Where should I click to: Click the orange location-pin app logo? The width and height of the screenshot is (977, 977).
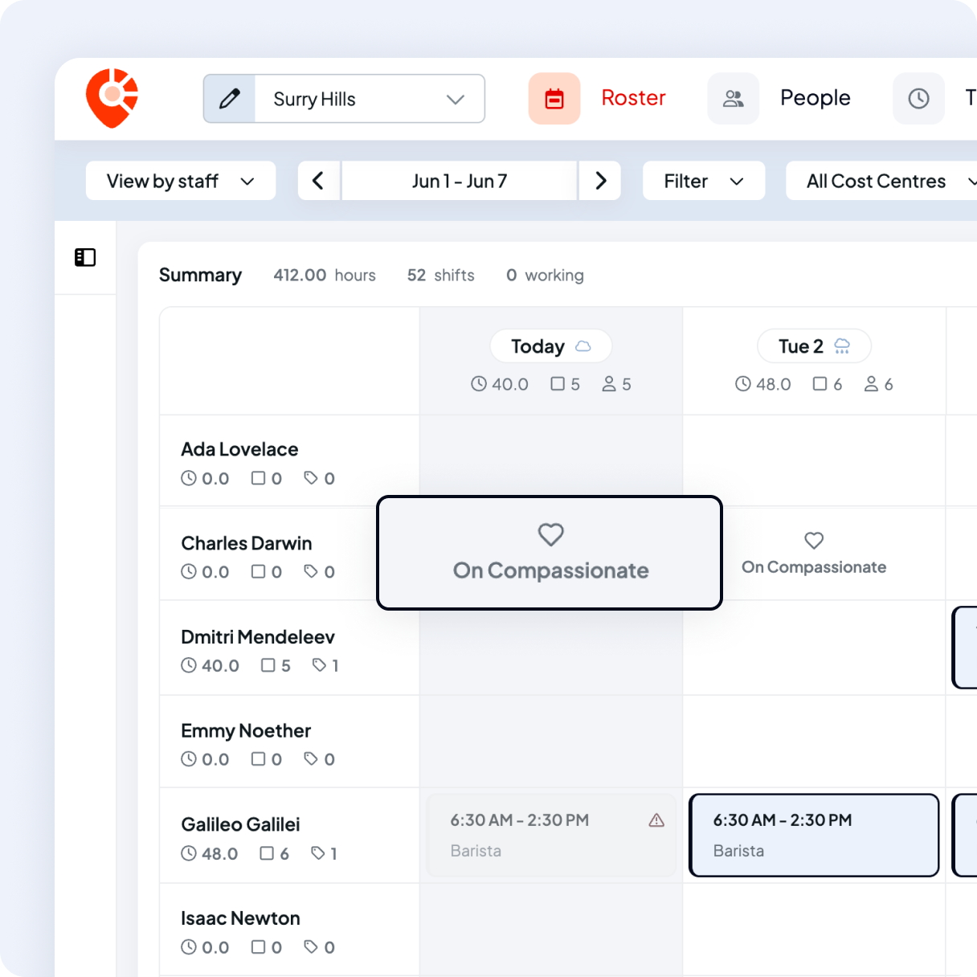tap(112, 98)
